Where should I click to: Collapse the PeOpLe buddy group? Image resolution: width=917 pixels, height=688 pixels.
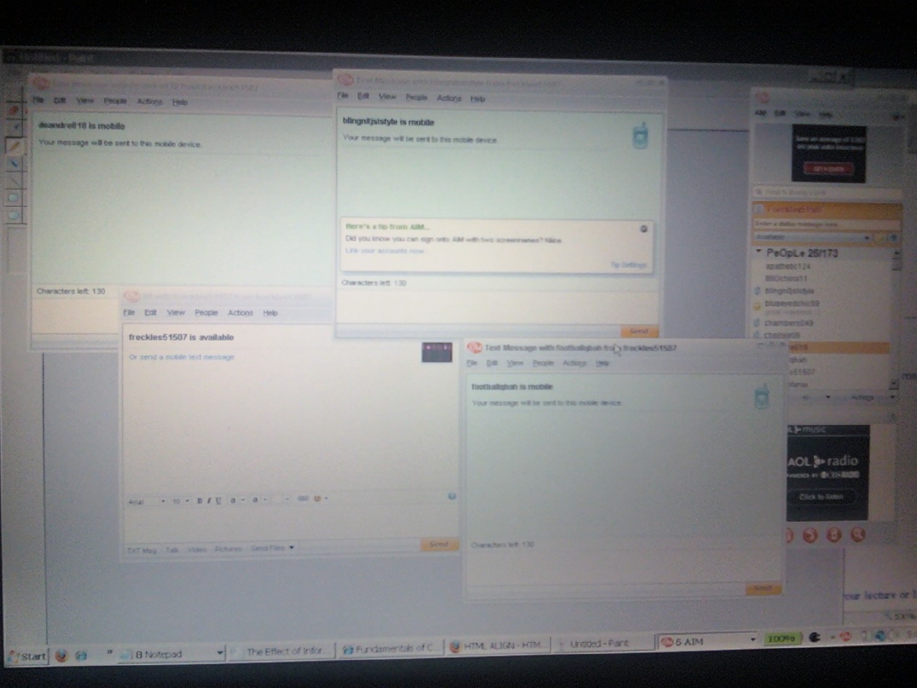pyautogui.click(x=759, y=252)
